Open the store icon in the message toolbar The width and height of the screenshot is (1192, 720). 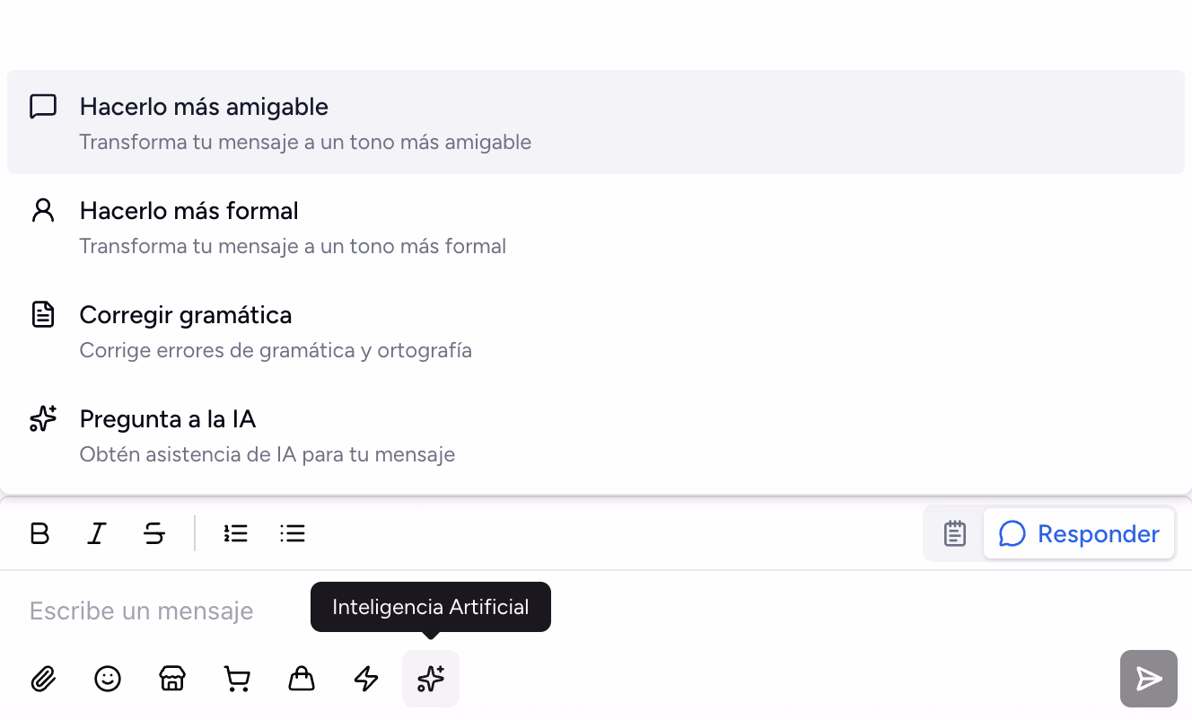(172, 679)
